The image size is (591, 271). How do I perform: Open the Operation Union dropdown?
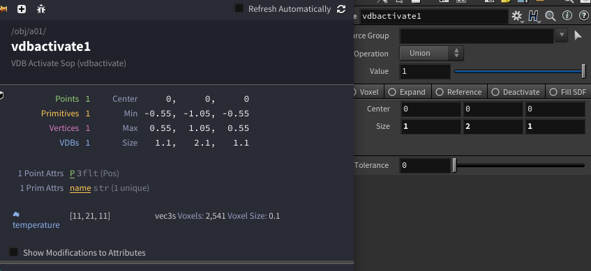coord(432,54)
